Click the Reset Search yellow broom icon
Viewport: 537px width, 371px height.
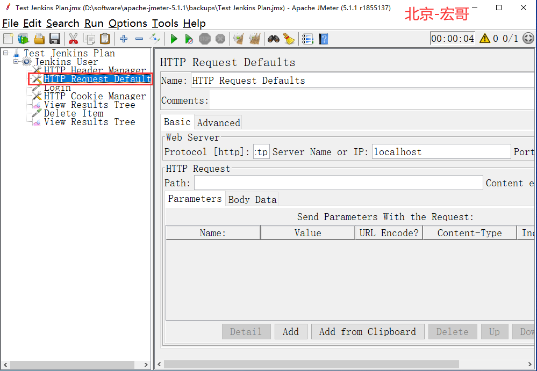coord(289,39)
